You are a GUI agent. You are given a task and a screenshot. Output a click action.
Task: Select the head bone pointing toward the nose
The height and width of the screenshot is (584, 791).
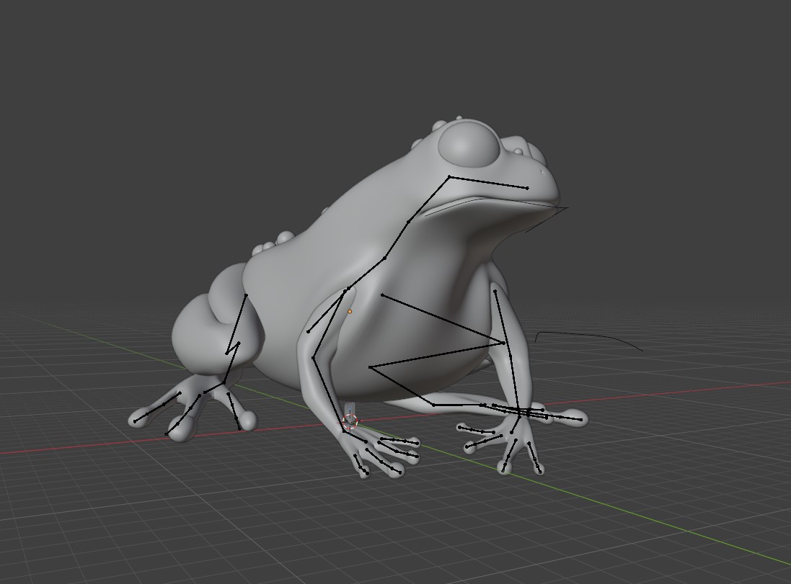click(488, 182)
